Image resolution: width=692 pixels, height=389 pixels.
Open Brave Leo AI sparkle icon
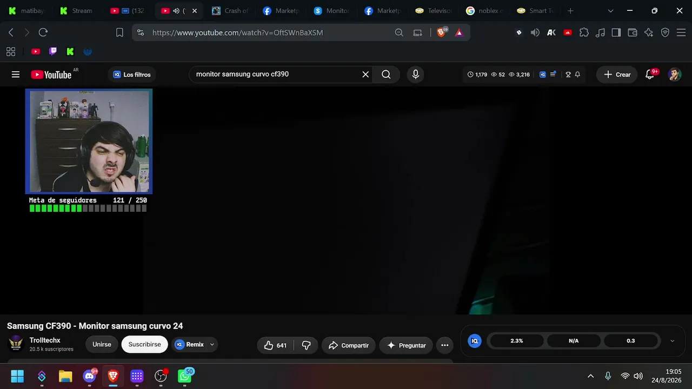(x=649, y=32)
